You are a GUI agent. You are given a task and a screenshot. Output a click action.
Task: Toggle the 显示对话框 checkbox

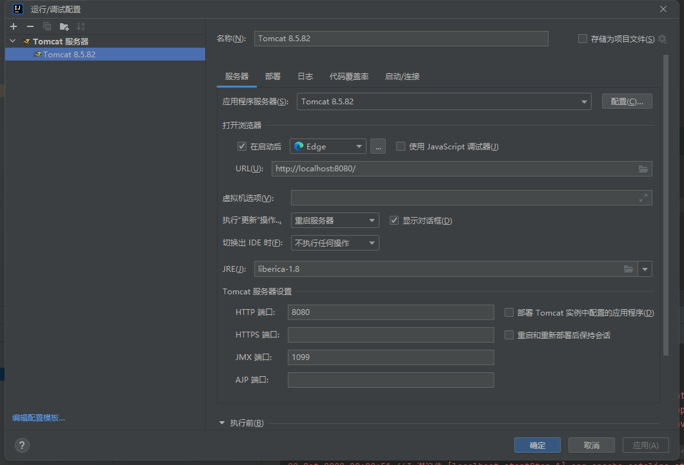(394, 220)
